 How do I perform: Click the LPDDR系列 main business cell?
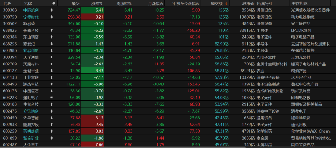301,30
